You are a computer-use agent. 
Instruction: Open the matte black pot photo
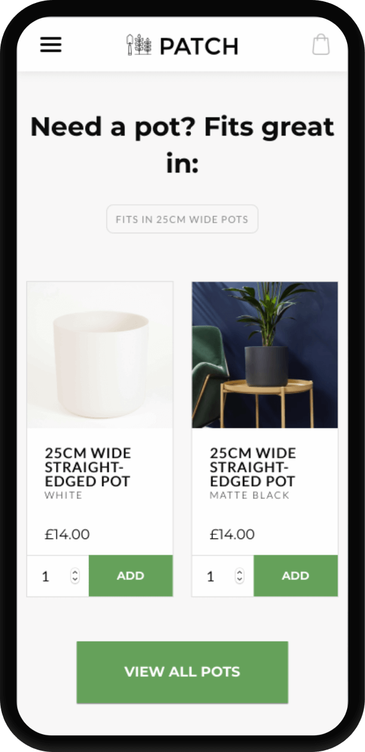[x=265, y=355]
